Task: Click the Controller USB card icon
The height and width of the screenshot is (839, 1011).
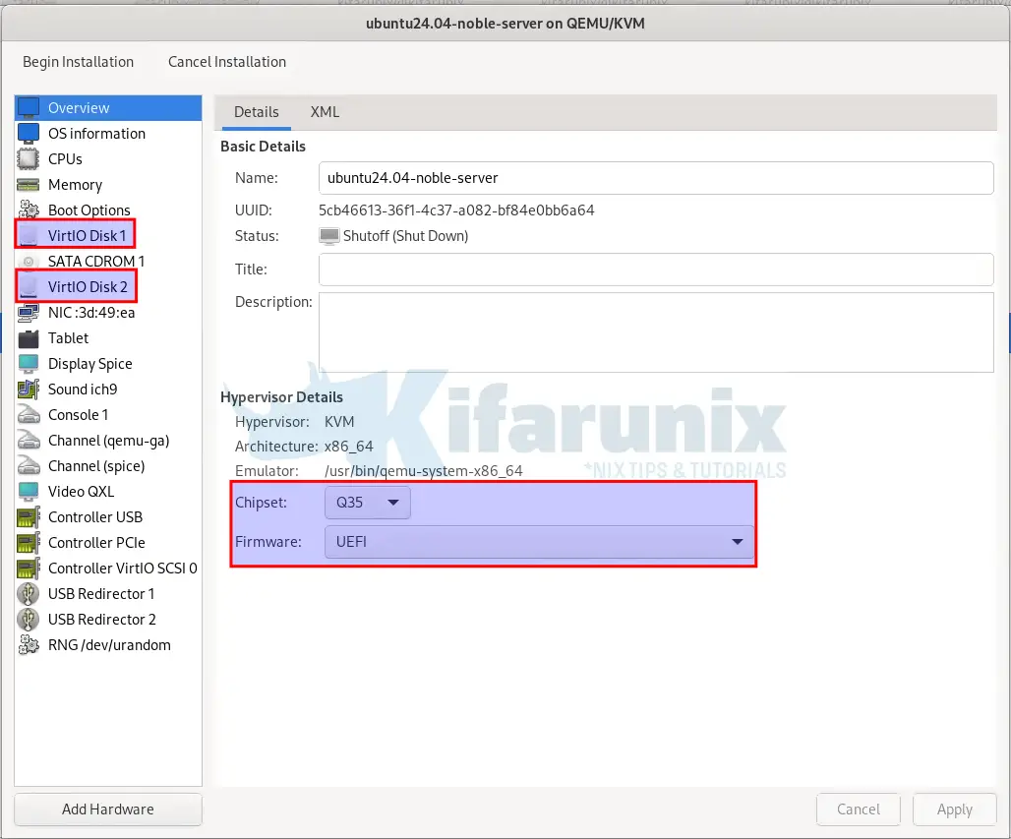Action: pos(29,517)
